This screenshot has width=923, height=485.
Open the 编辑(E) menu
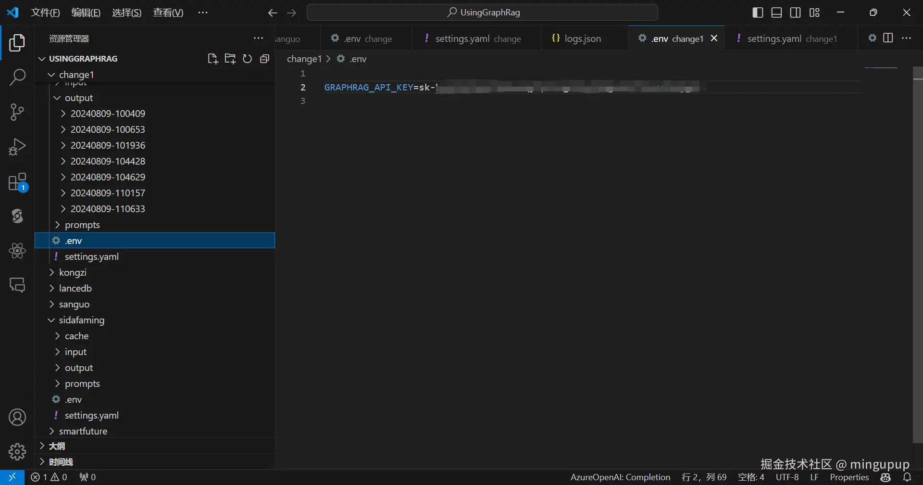point(86,13)
